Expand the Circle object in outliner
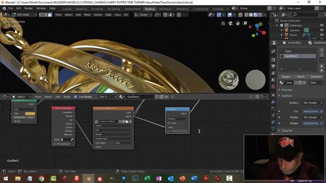Screen dimensions: 326x183 282,35
